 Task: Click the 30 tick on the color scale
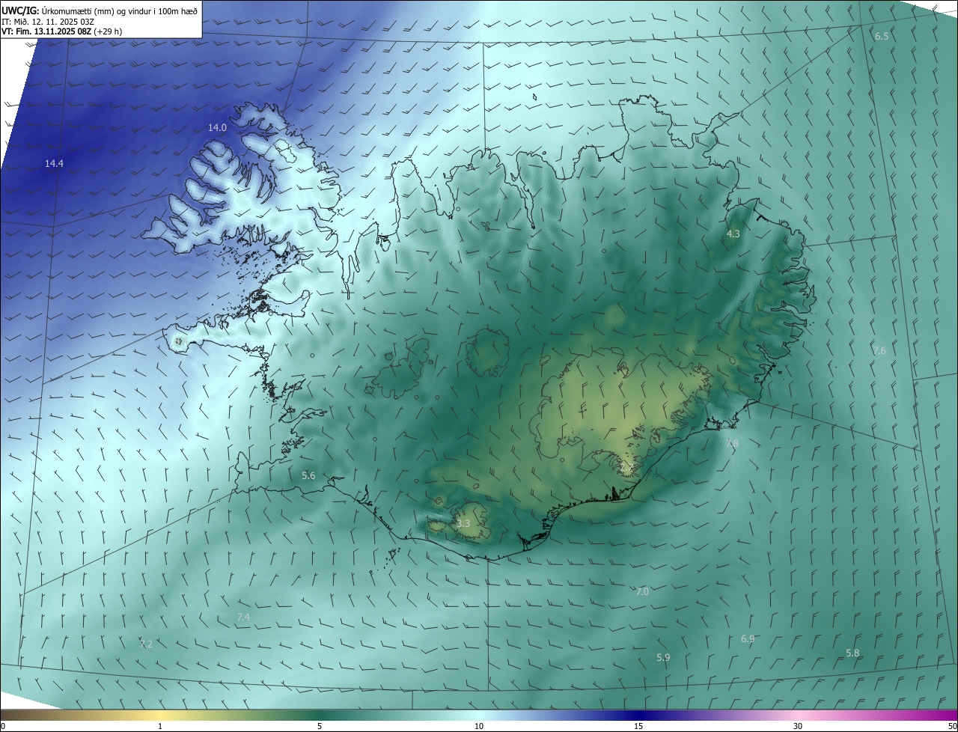pyautogui.click(x=798, y=726)
